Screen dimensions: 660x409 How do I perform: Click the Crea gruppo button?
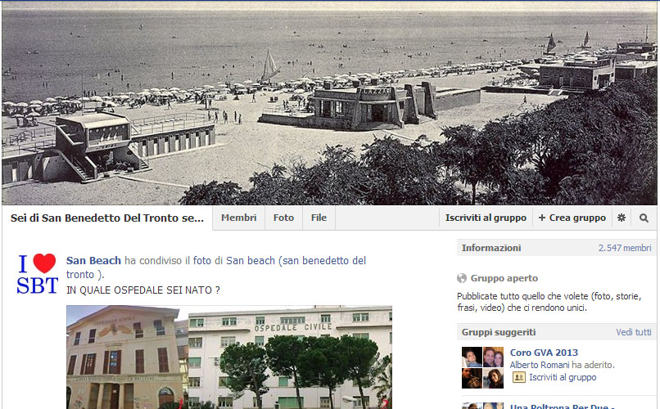coord(572,218)
